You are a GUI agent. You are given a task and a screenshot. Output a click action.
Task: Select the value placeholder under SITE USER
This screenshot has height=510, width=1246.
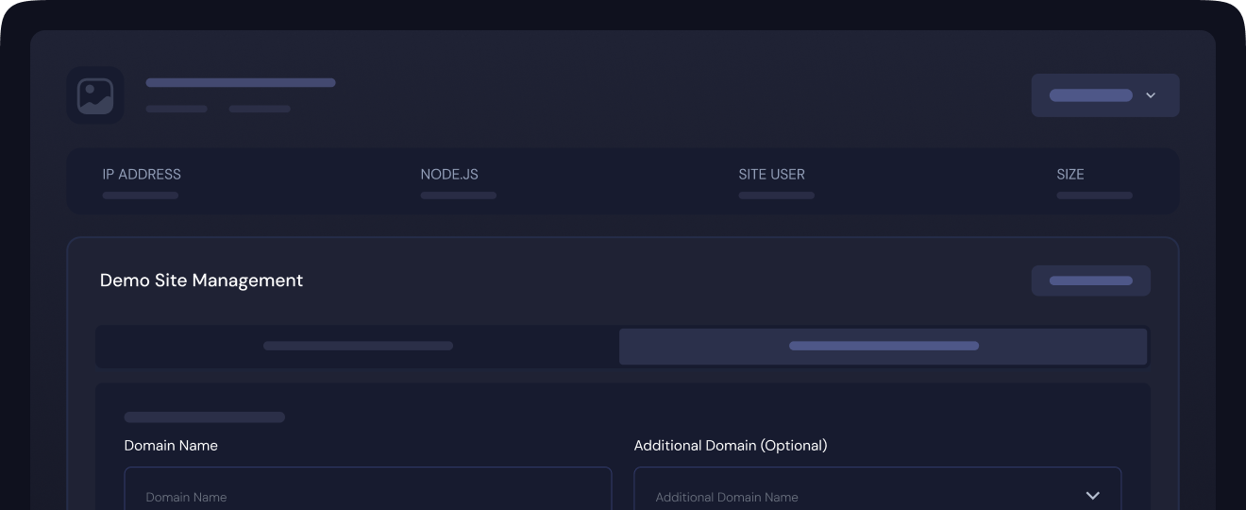(776, 195)
